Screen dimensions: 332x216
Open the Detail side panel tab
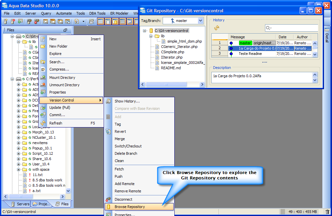(327, 35)
